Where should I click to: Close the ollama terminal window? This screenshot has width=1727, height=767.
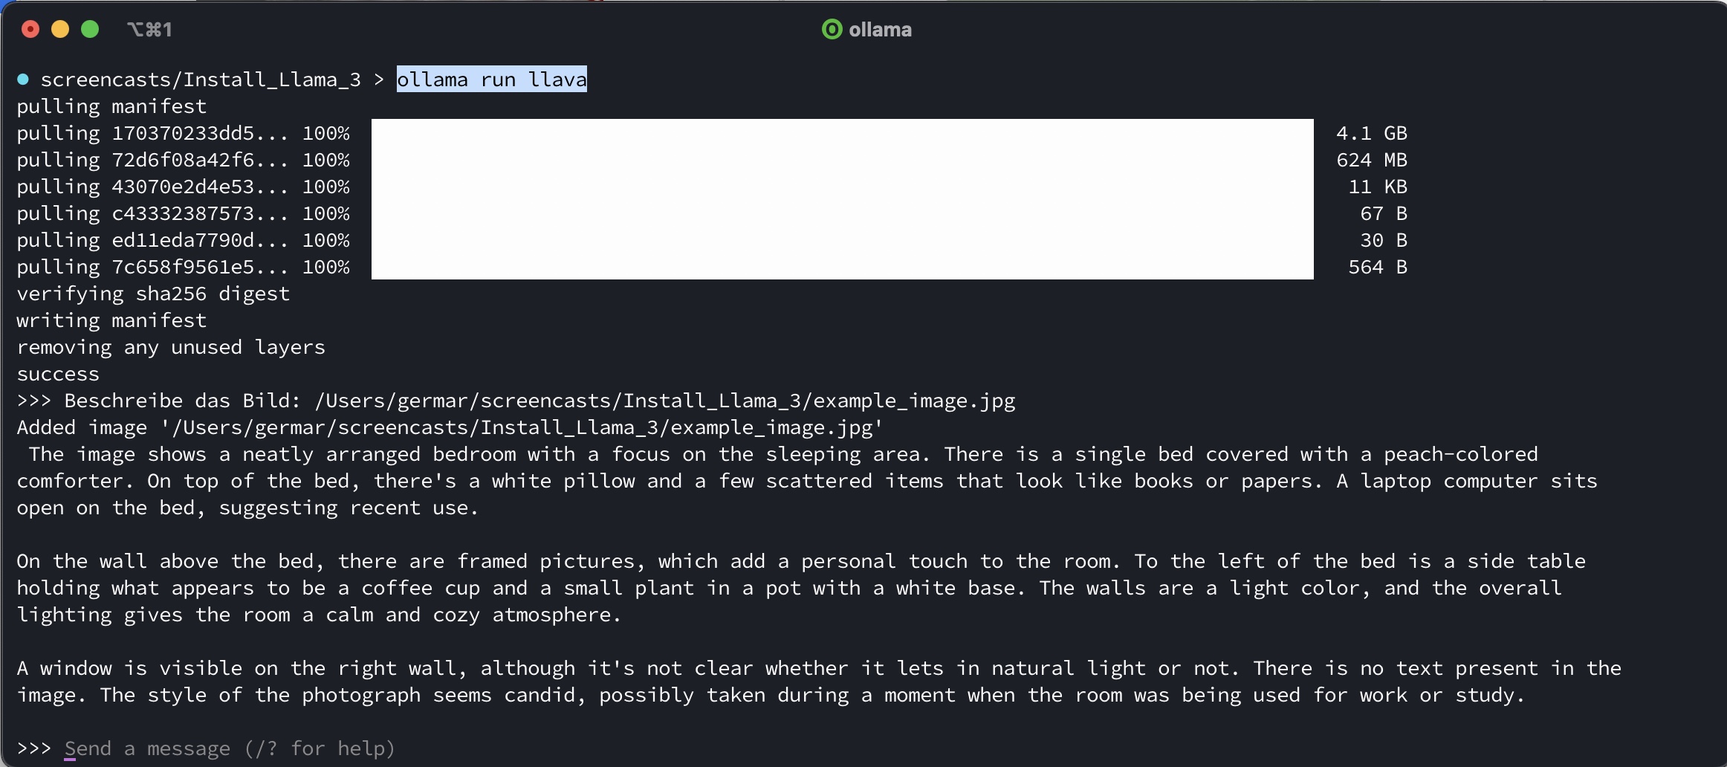point(30,30)
